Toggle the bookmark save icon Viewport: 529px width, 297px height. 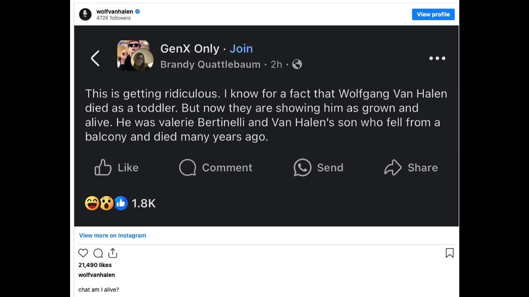450,253
